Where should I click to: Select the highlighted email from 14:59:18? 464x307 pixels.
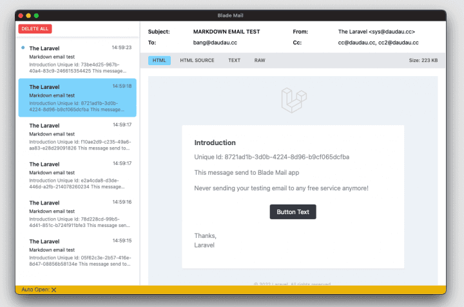pyautogui.click(x=77, y=97)
